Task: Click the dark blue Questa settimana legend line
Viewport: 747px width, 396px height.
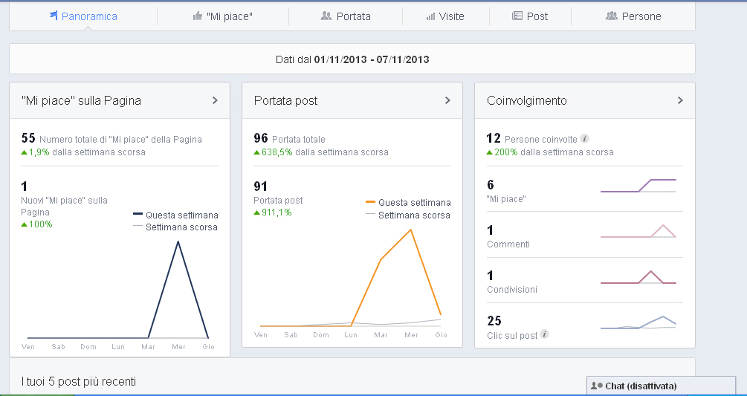Action: click(138, 215)
